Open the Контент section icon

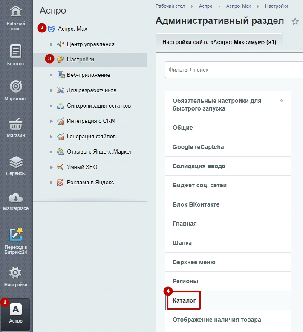pyautogui.click(x=16, y=51)
